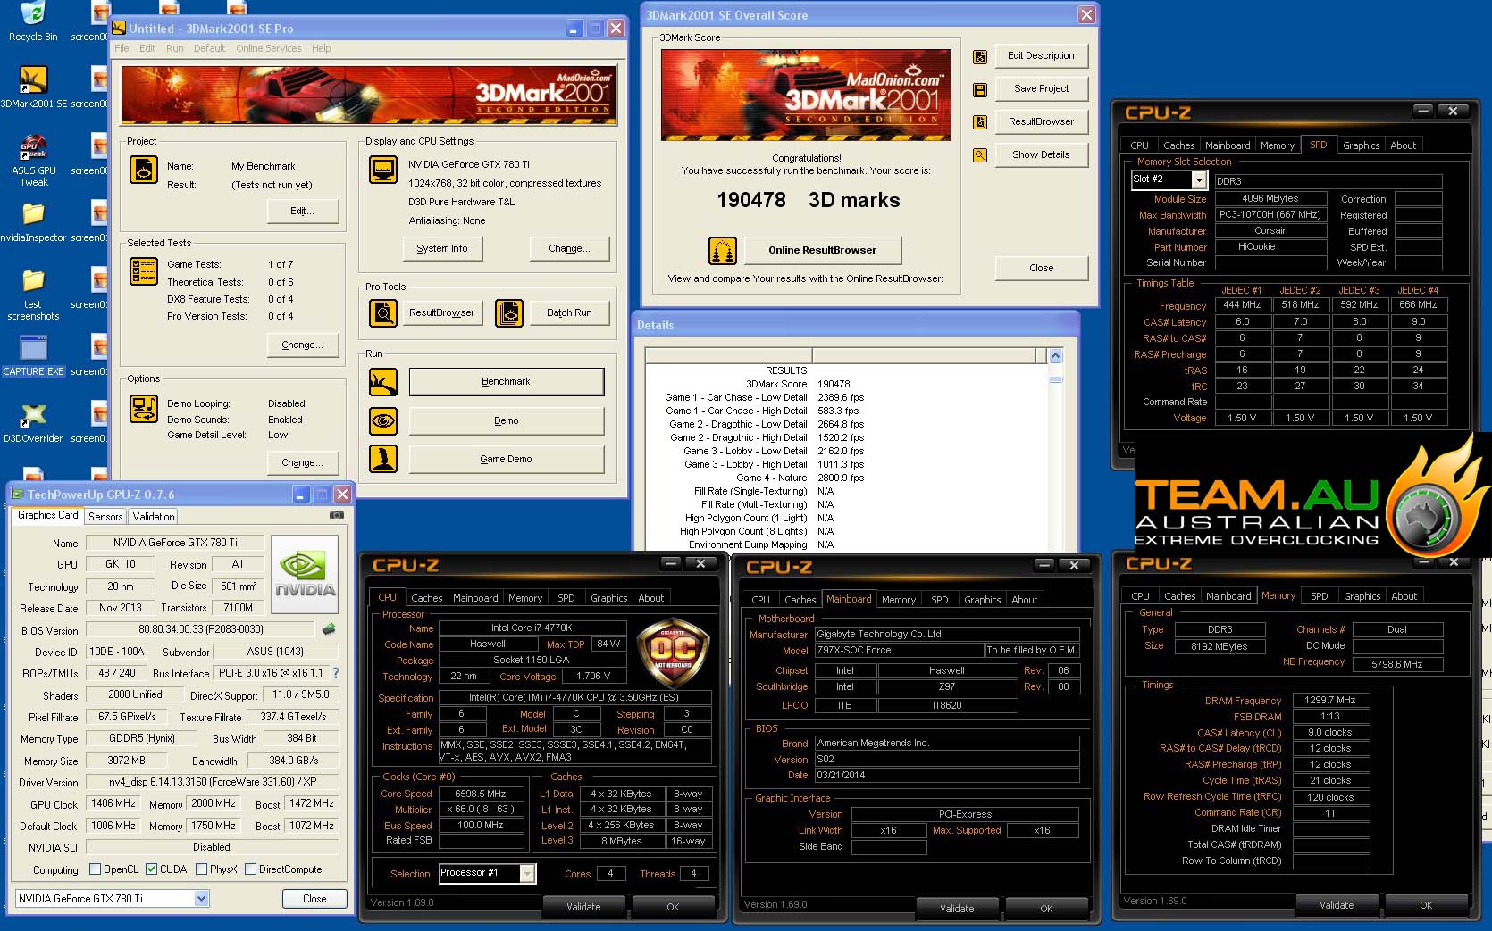This screenshot has width=1492, height=931.
Task: Click the ResultBrowser icon in score window
Action: coord(980,122)
